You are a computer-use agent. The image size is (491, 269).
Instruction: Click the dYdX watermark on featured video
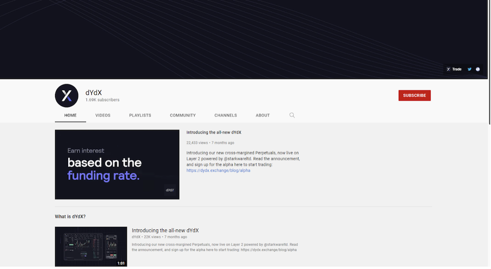[x=170, y=190]
